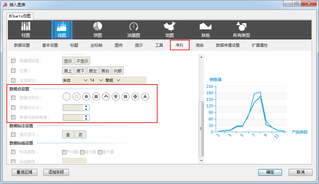Pick the rounded square point shape
Image resolution: width=319 pixels, height=184 pixels.
[x=126, y=97]
